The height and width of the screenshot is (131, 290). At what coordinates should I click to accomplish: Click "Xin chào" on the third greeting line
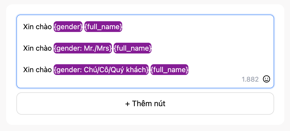coord(37,70)
